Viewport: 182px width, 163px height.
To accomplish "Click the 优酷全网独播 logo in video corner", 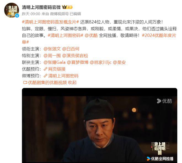I will click(x=160, y=159).
